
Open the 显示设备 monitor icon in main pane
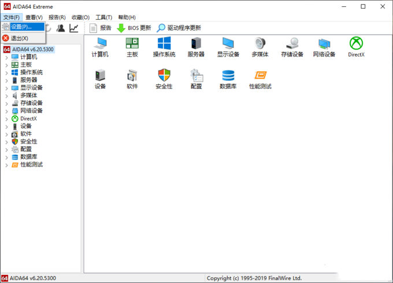pos(228,47)
